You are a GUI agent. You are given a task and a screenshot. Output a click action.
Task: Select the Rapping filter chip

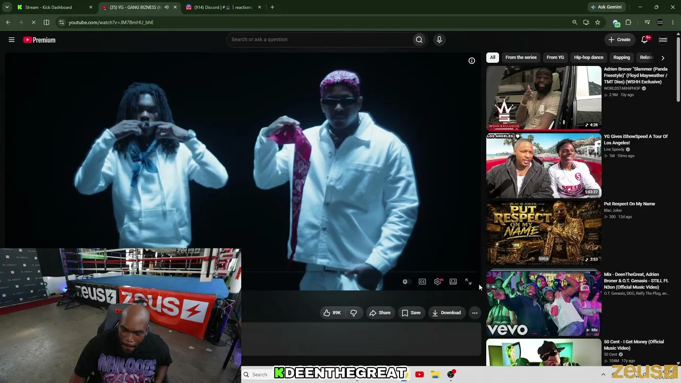pos(621,57)
